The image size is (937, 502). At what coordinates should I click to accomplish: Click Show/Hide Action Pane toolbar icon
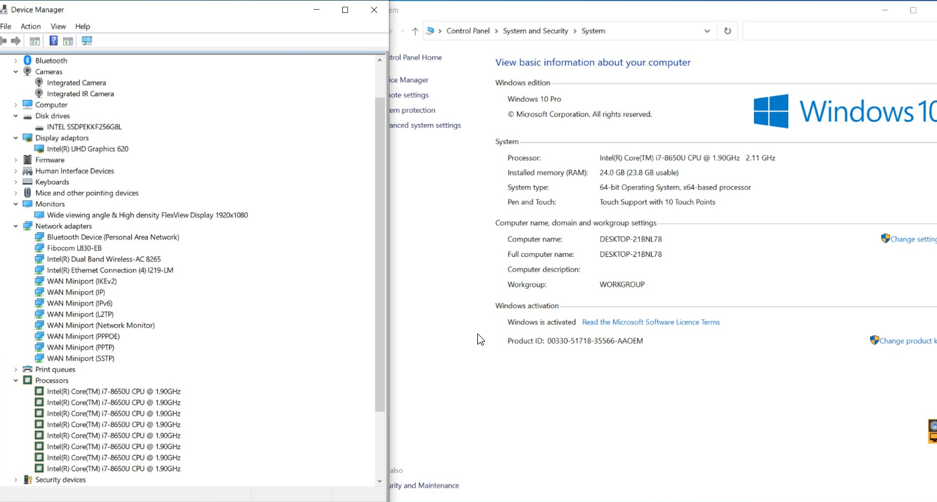[x=68, y=41]
